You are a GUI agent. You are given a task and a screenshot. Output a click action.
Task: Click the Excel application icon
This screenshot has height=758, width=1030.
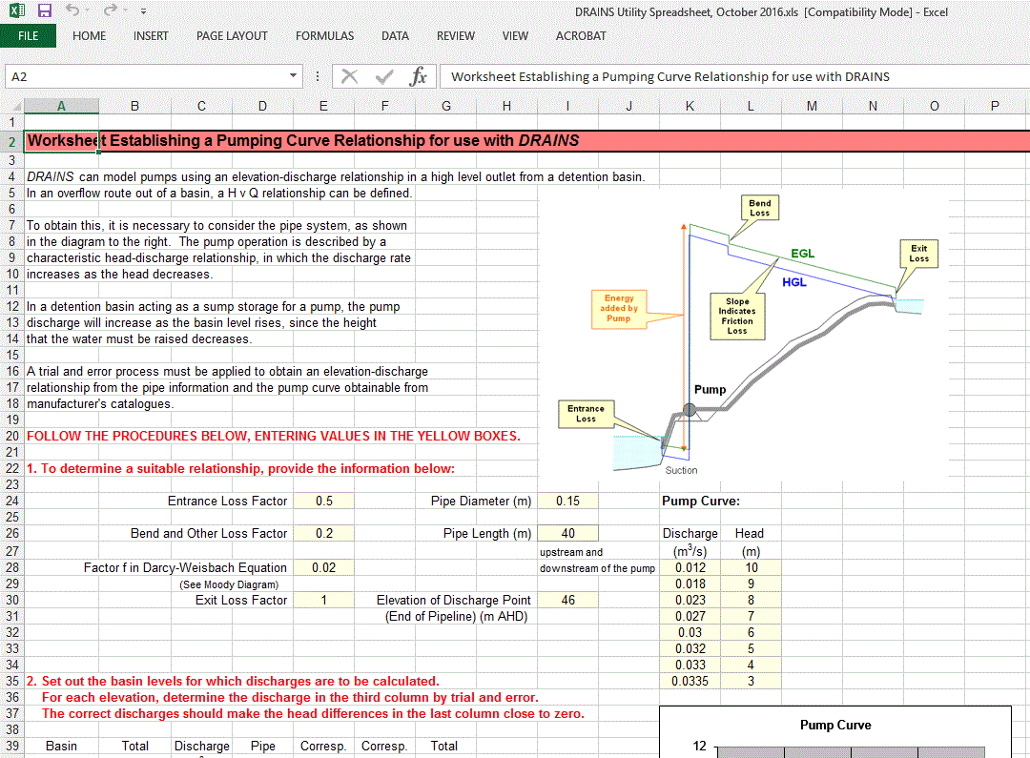[17, 10]
